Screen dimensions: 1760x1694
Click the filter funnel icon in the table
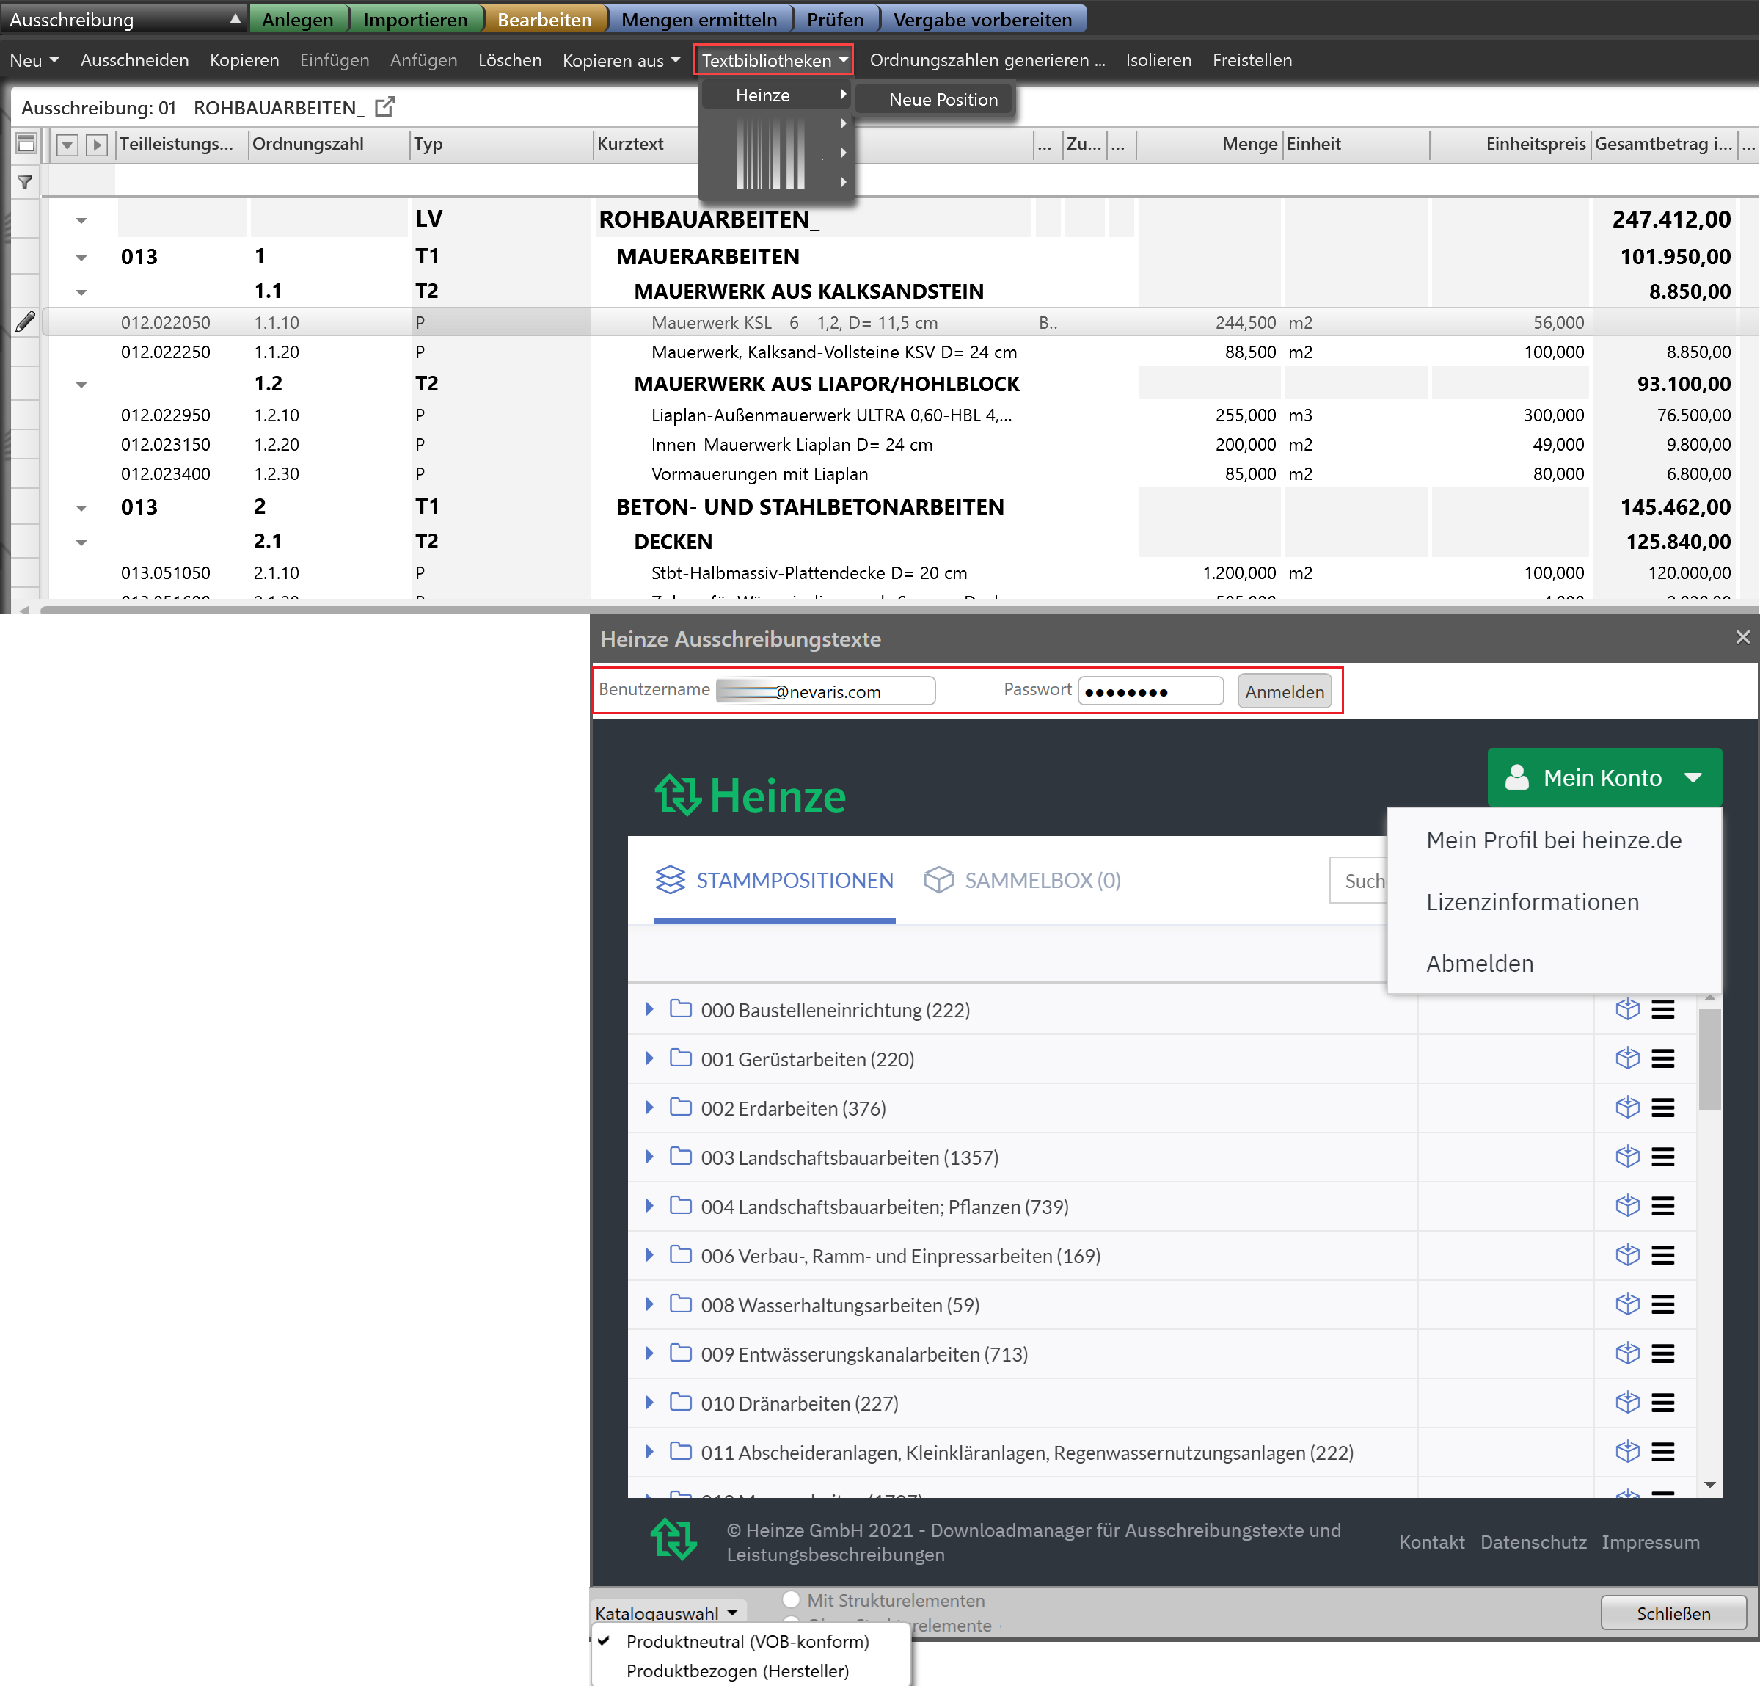[25, 182]
